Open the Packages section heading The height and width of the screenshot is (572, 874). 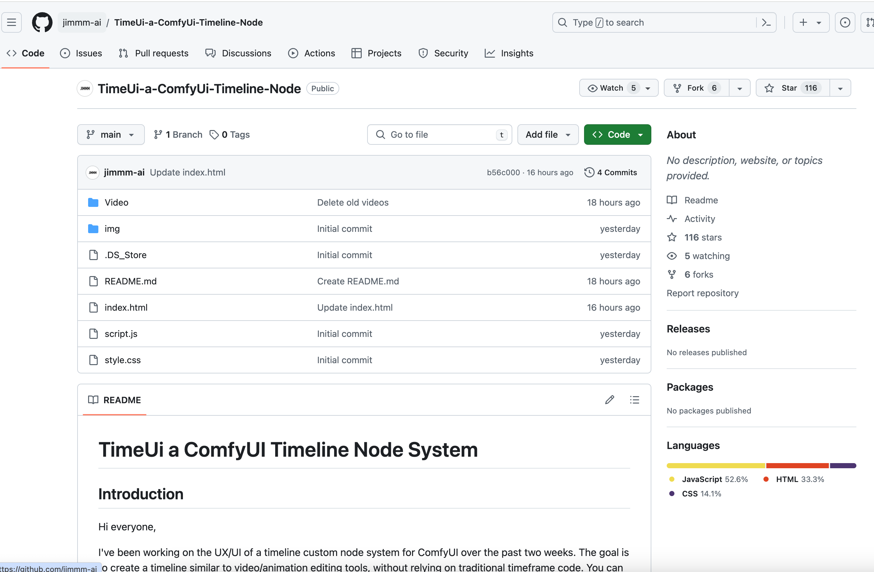[x=690, y=387]
